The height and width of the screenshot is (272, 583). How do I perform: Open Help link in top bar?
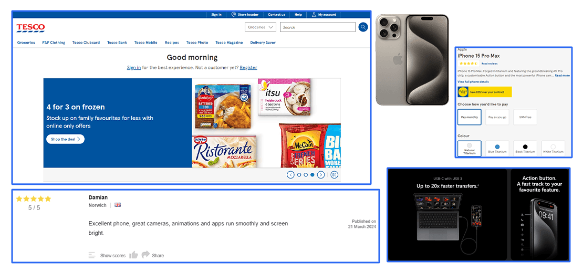click(298, 15)
